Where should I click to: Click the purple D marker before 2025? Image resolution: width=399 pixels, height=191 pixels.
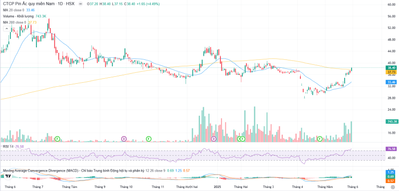pyautogui.click(x=214, y=139)
